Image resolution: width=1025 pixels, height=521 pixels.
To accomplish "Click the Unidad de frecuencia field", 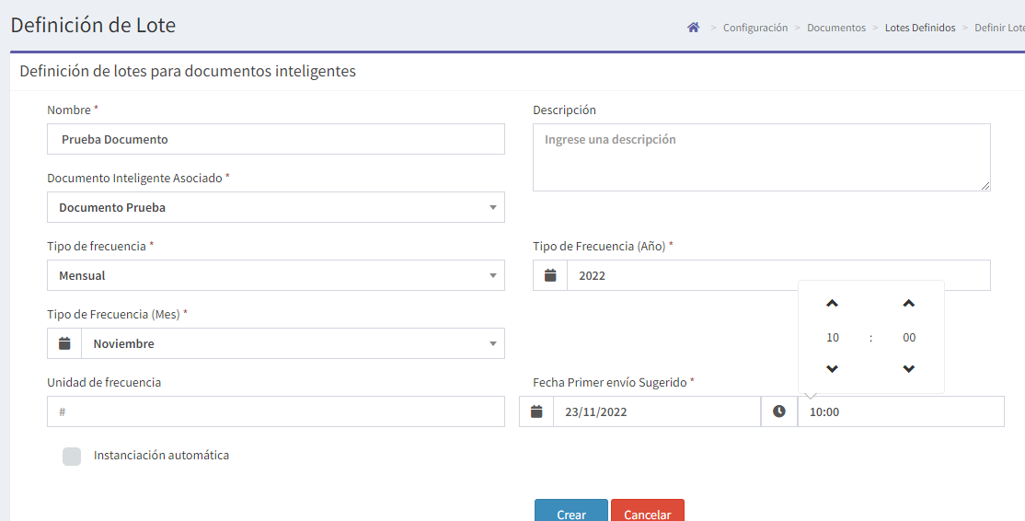I will [x=276, y=411].
